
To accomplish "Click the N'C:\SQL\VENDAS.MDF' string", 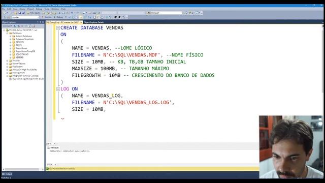I will tap(132, 55).
